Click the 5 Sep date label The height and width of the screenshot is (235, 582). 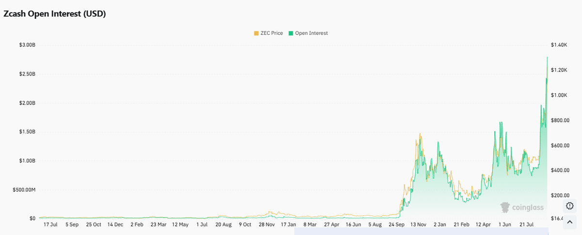[72, 225]
